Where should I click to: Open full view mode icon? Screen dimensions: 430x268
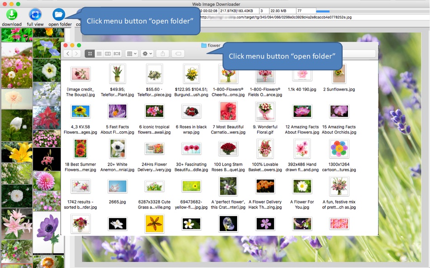tap(35, 15)
